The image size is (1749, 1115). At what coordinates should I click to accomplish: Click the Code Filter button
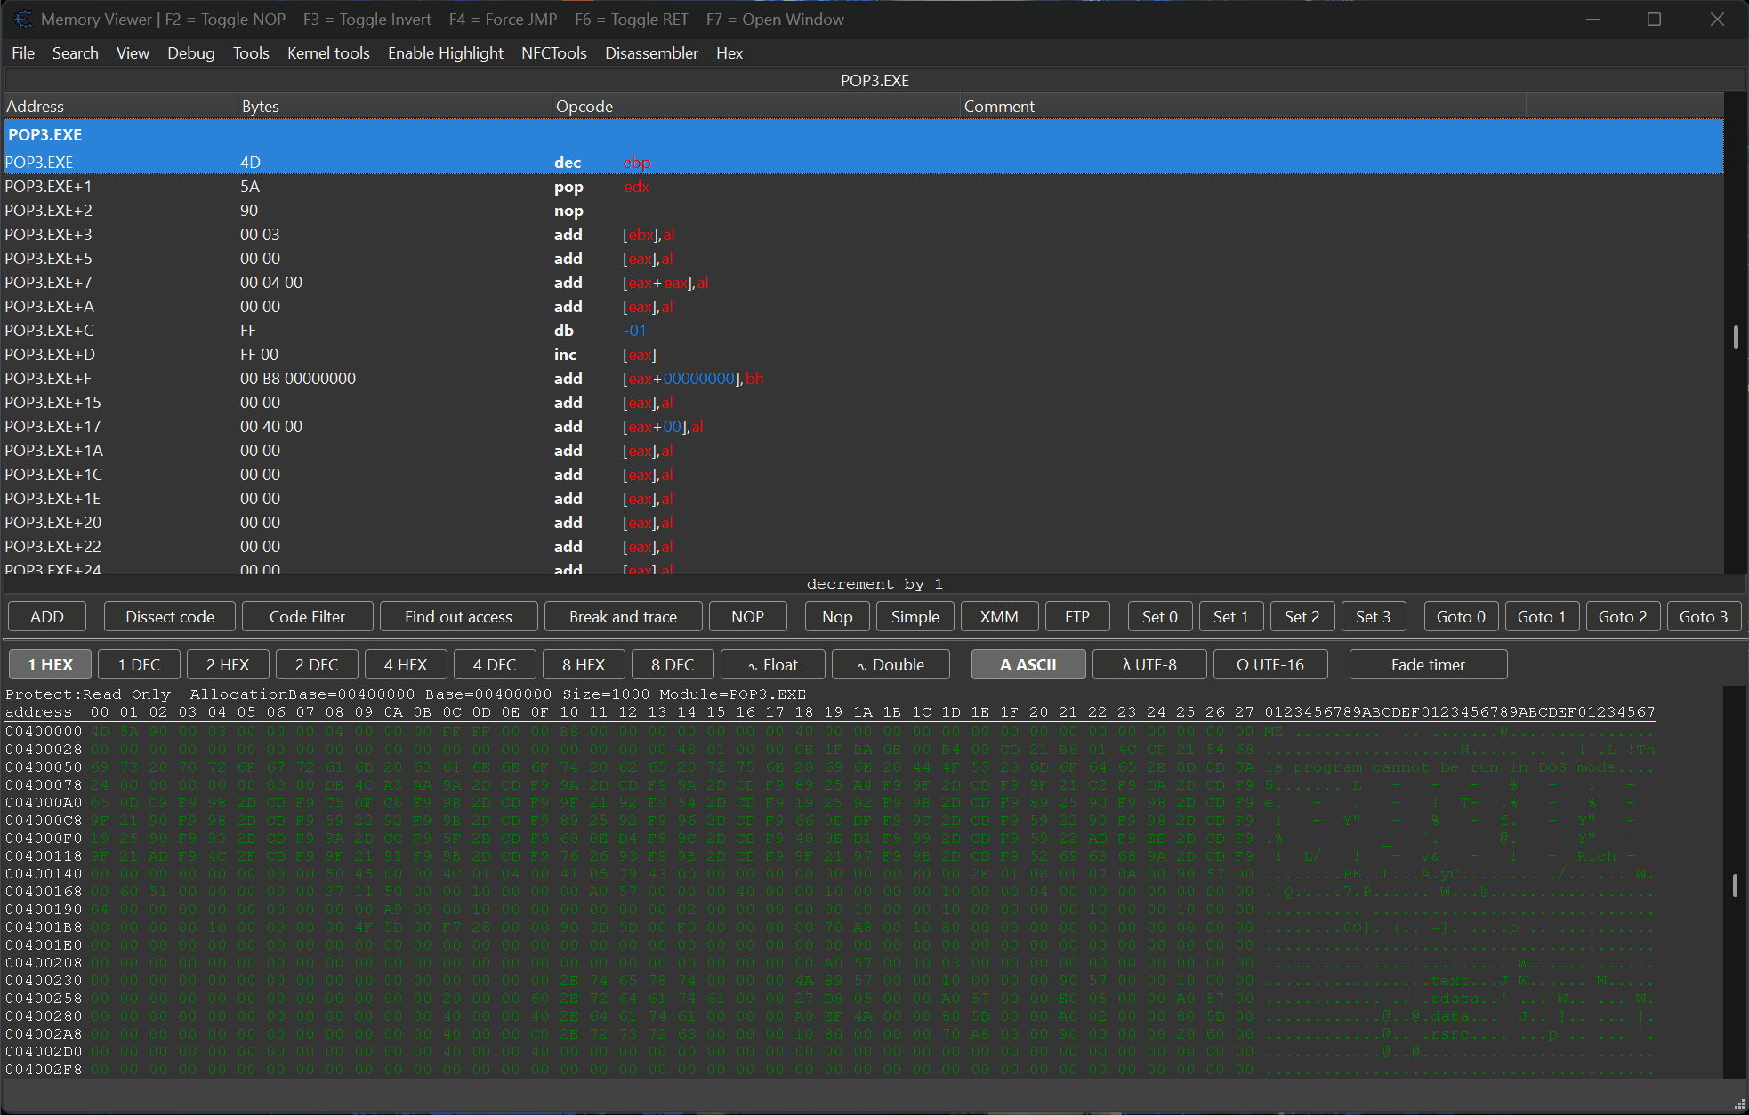tap(307, 617)
